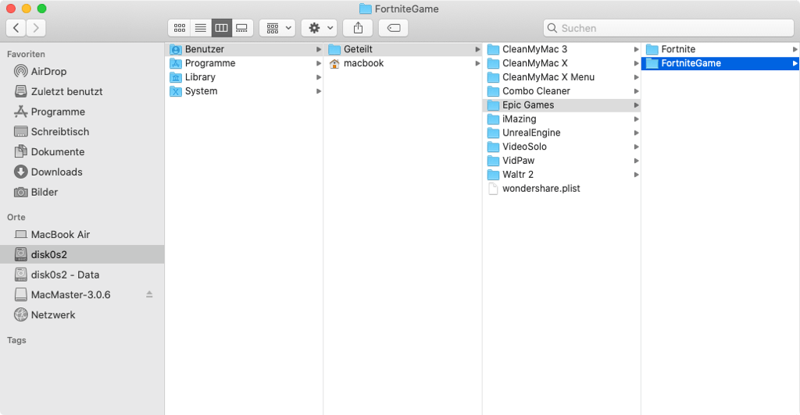Open the gear action menu
The height and width of the screenshot is (415, 800).
320,28
